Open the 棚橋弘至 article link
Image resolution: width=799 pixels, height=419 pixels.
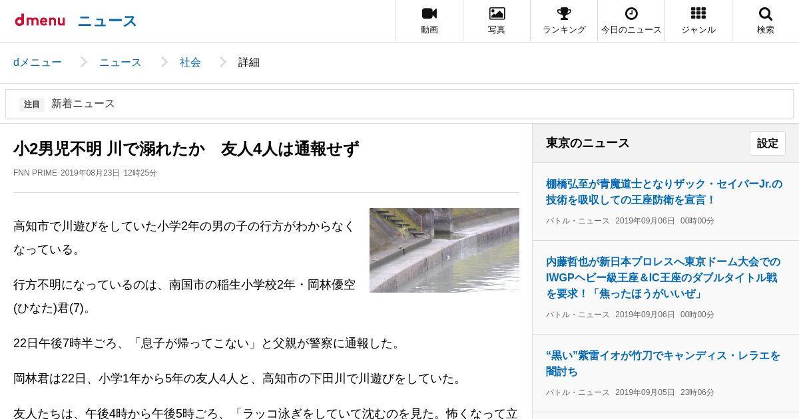click(x=665, y=192)
